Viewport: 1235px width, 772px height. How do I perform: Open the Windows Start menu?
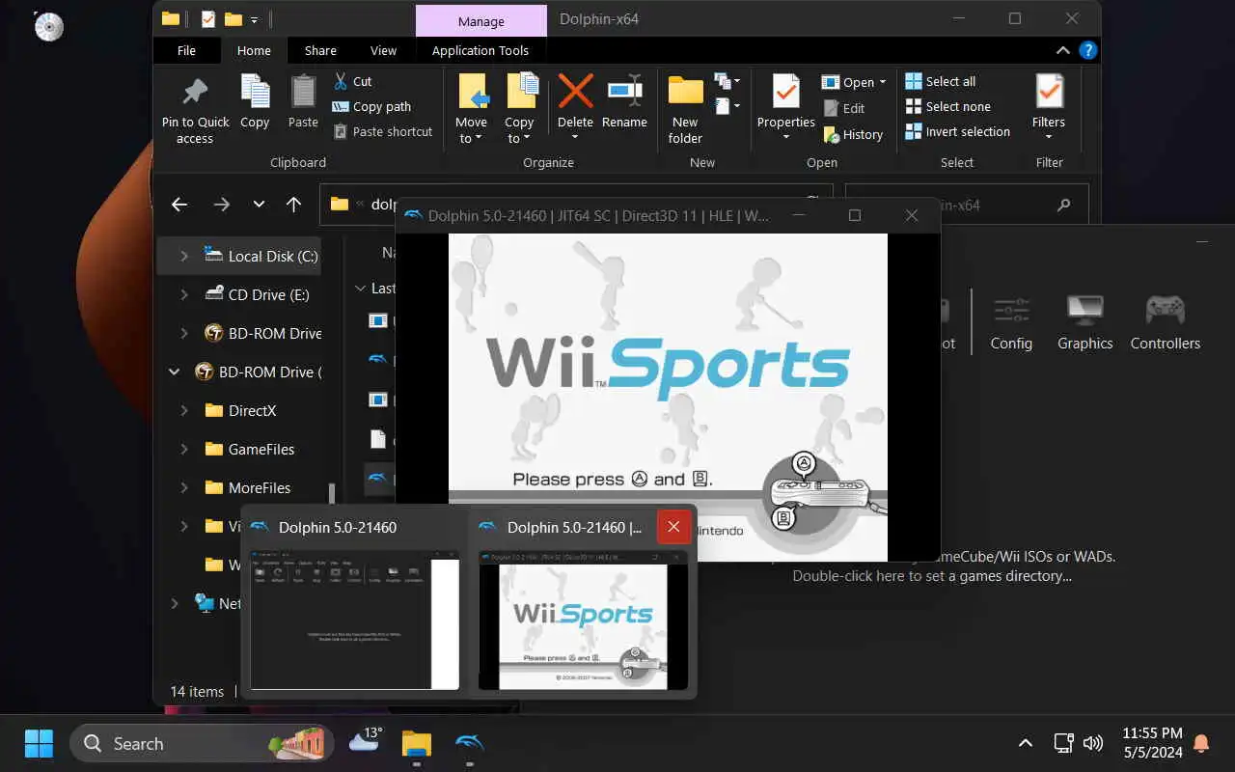[39, 743]
